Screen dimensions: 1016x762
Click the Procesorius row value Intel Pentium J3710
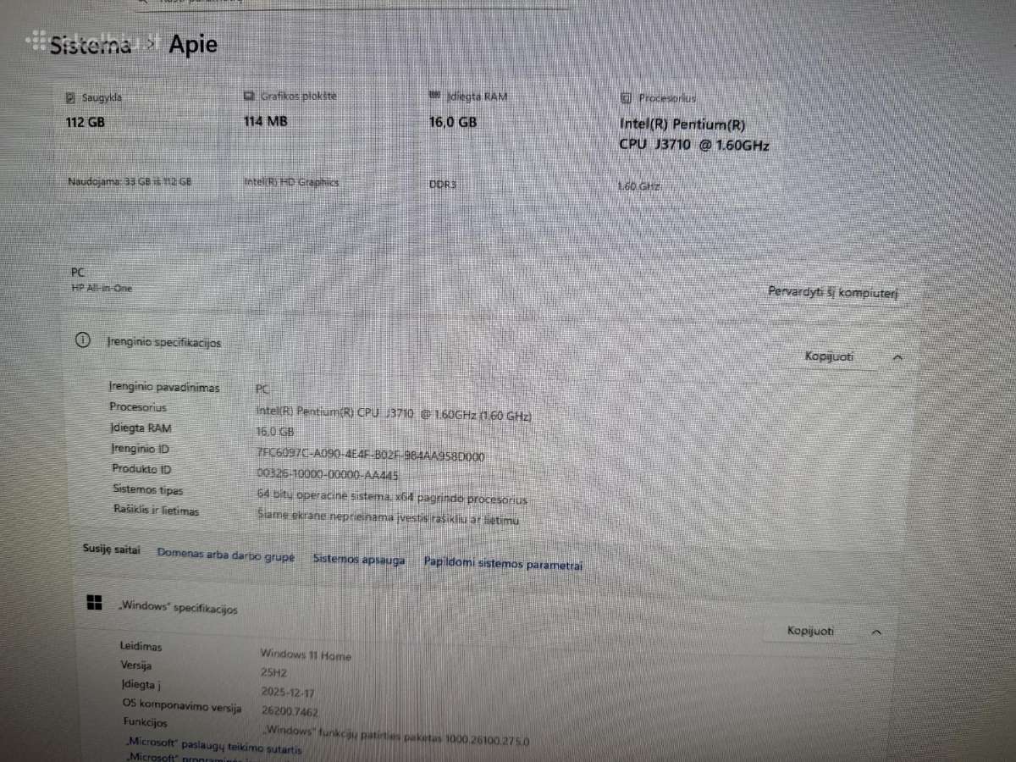(x=394, y=414)
